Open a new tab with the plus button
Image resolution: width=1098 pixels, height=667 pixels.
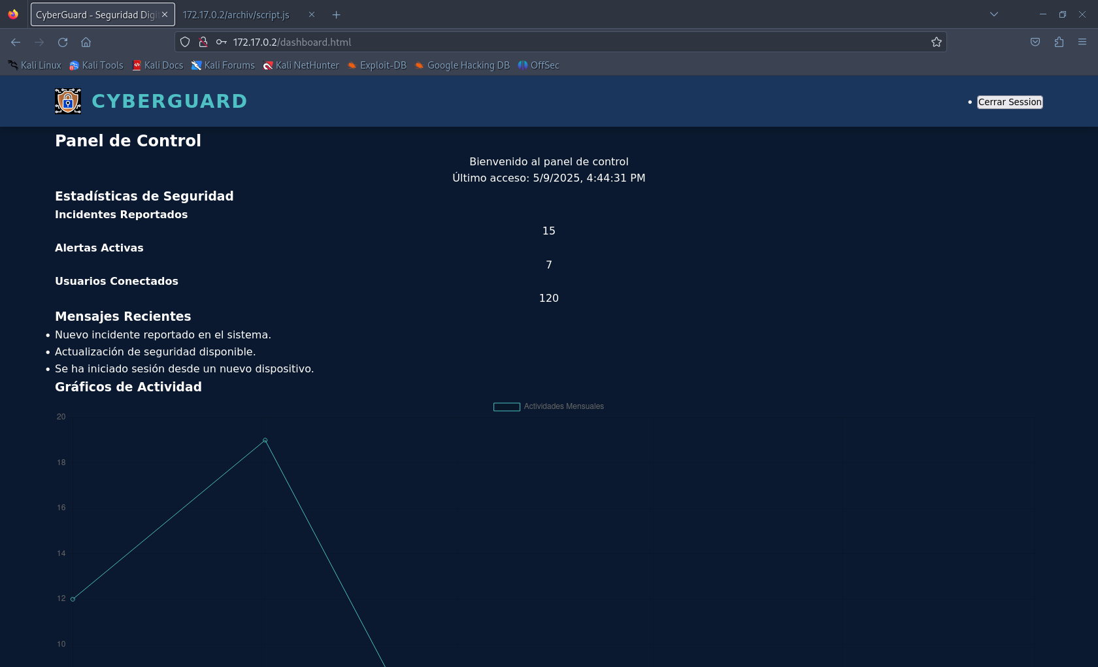point(337,14)
